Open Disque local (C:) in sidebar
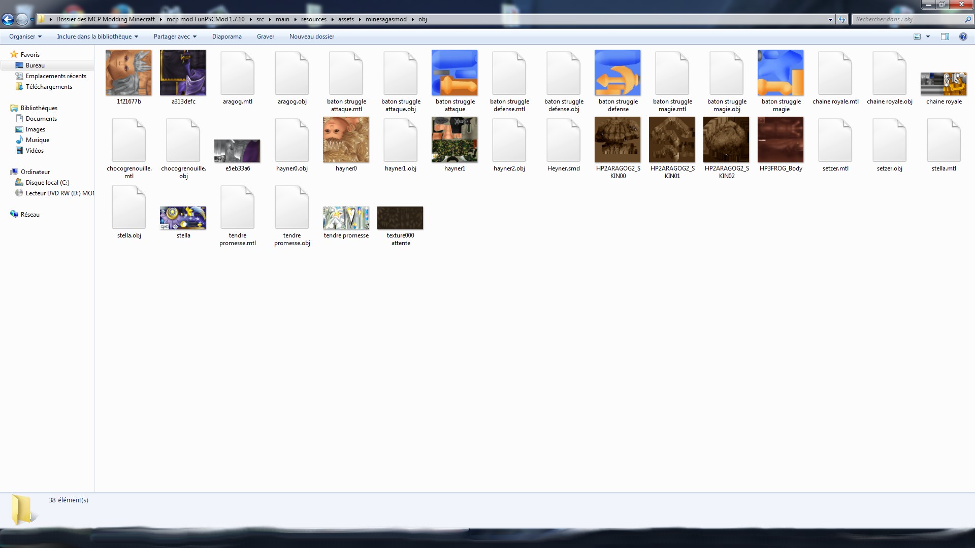Image resolution: width=975 pixels, height=548 pixels. 47,183
